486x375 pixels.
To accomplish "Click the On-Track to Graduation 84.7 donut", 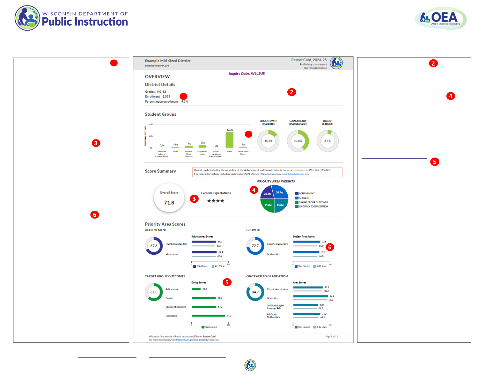I will click(255, 292).
